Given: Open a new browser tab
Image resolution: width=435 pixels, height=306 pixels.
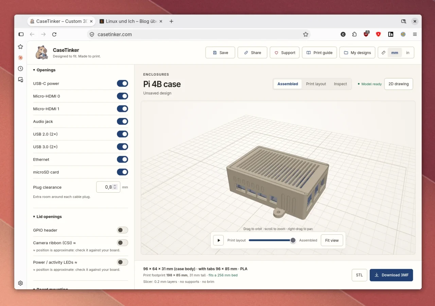Looking at the screenshot, I should (171, 21).
